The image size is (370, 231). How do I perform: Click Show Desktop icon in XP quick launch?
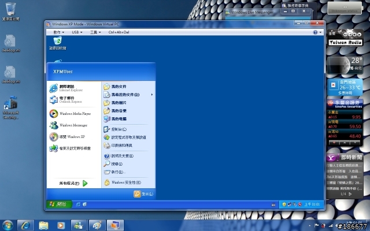[x=84, y=204]
